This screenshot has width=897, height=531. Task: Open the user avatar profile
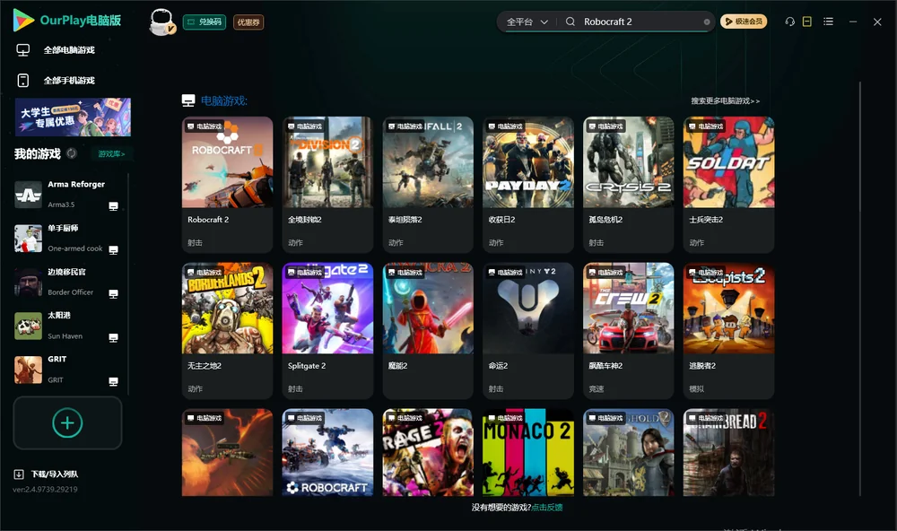click(x=161, y=22)
